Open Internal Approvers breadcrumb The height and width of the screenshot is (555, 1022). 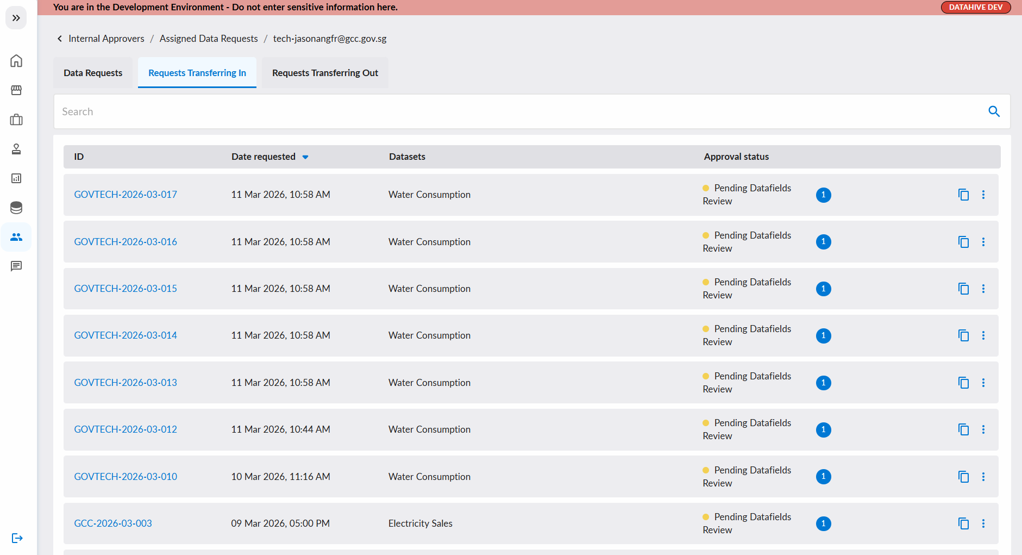(x=106, y=39)
